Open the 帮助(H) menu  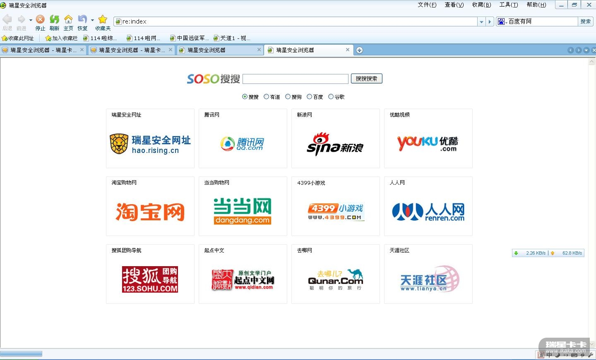536,5
